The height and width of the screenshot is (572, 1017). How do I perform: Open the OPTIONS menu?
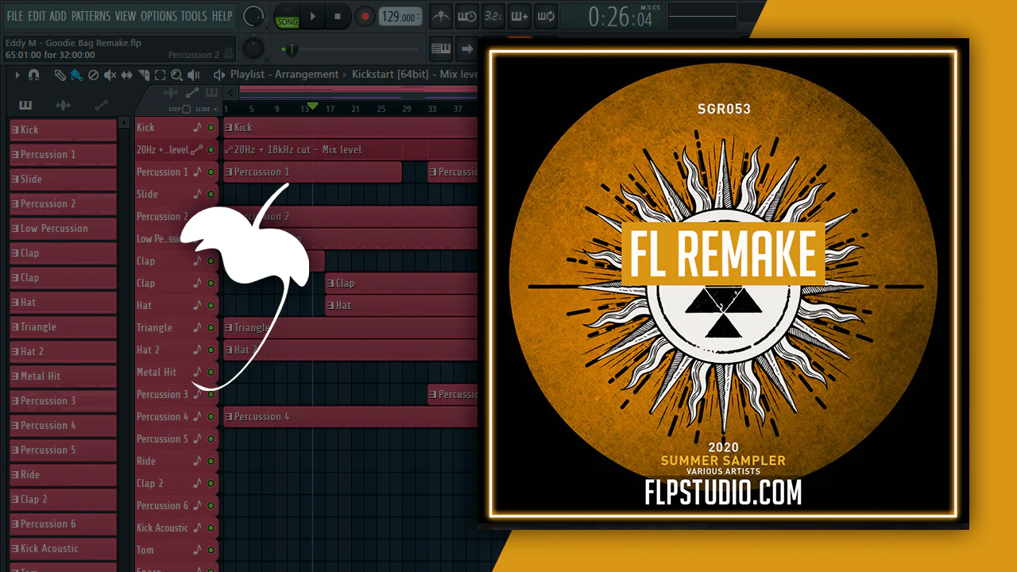point(159,16)
